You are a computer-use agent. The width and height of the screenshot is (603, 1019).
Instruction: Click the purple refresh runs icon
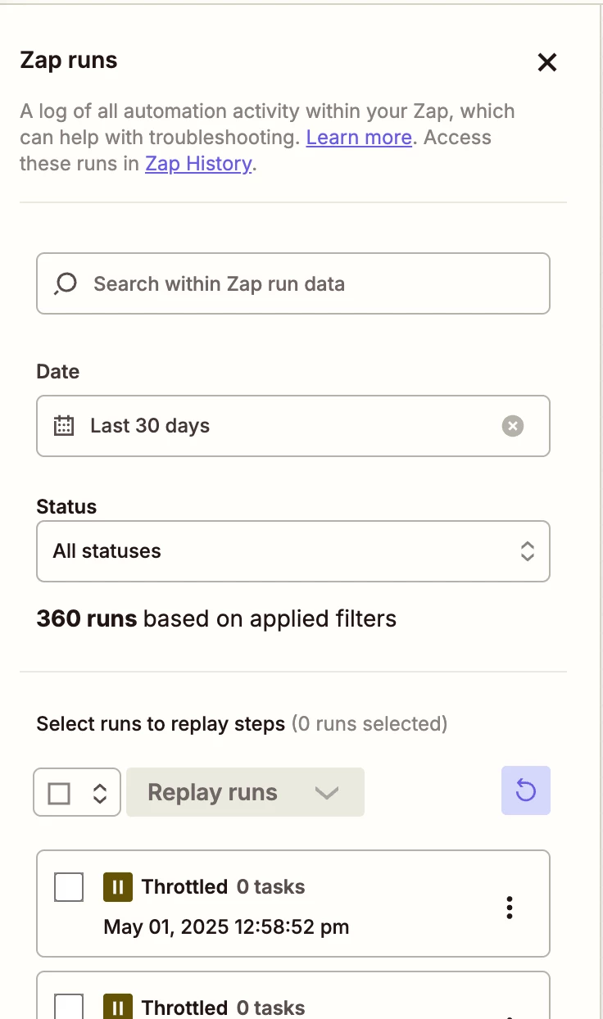click(526, 790)
